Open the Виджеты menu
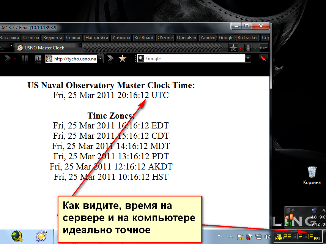This screenshot has width=326, height=244. click(53, 38)
